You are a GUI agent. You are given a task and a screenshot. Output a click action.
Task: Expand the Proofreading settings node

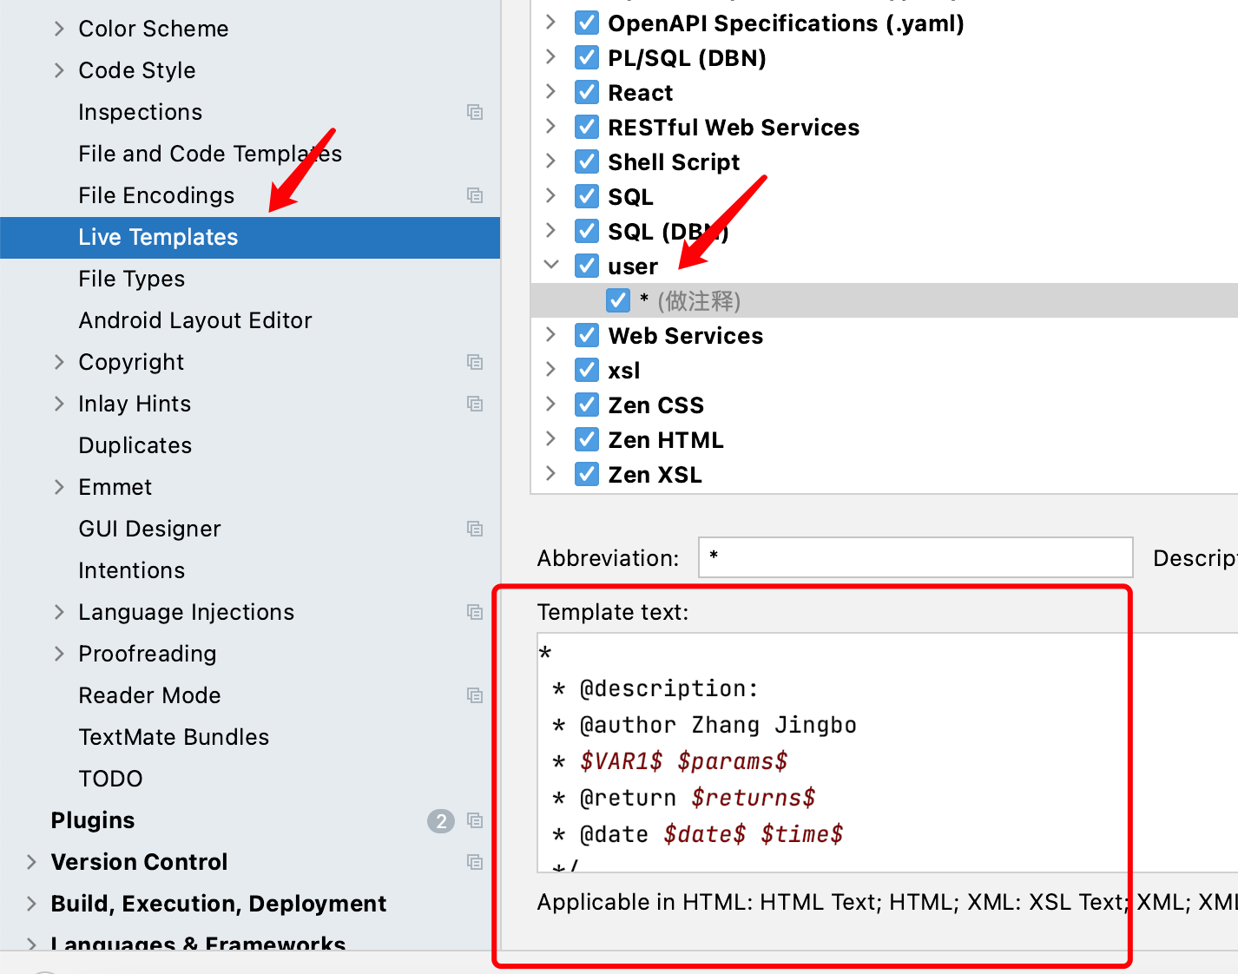pyautogui.click(x=59, y=654)
